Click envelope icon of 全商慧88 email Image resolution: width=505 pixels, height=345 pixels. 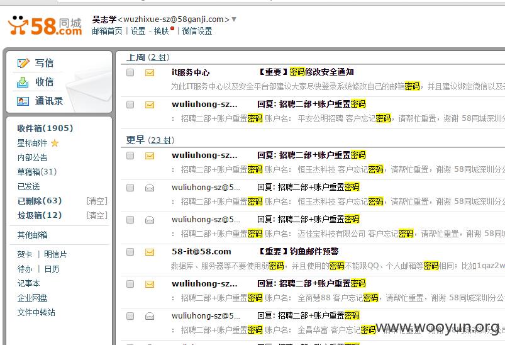point(150,284)
